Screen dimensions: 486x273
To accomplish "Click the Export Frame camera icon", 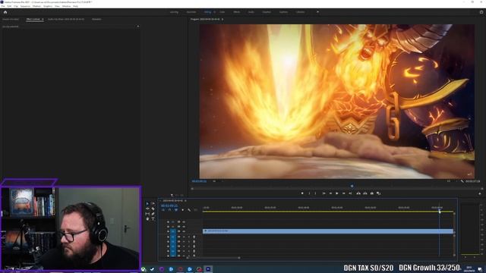I will point(372,193).
